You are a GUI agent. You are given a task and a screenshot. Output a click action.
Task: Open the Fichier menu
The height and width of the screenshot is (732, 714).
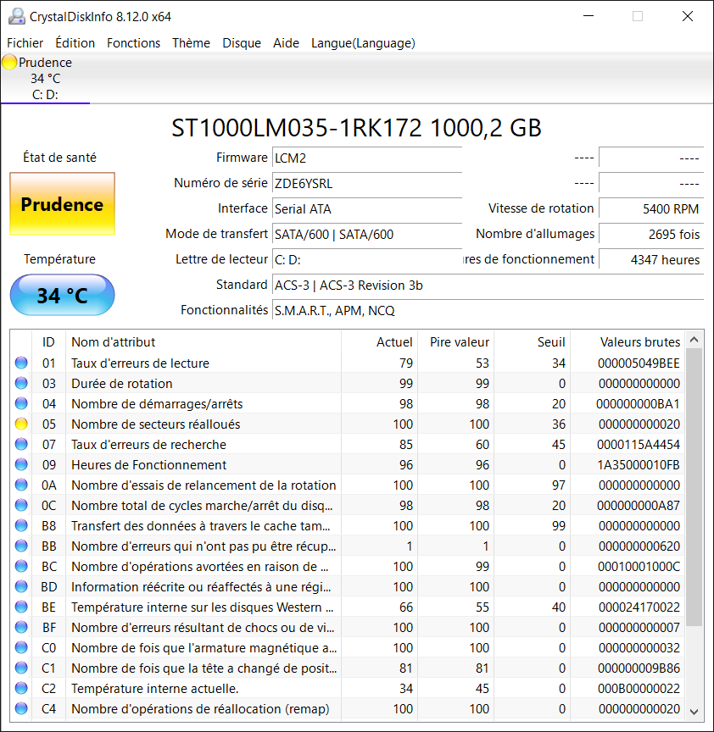point(25,43)
